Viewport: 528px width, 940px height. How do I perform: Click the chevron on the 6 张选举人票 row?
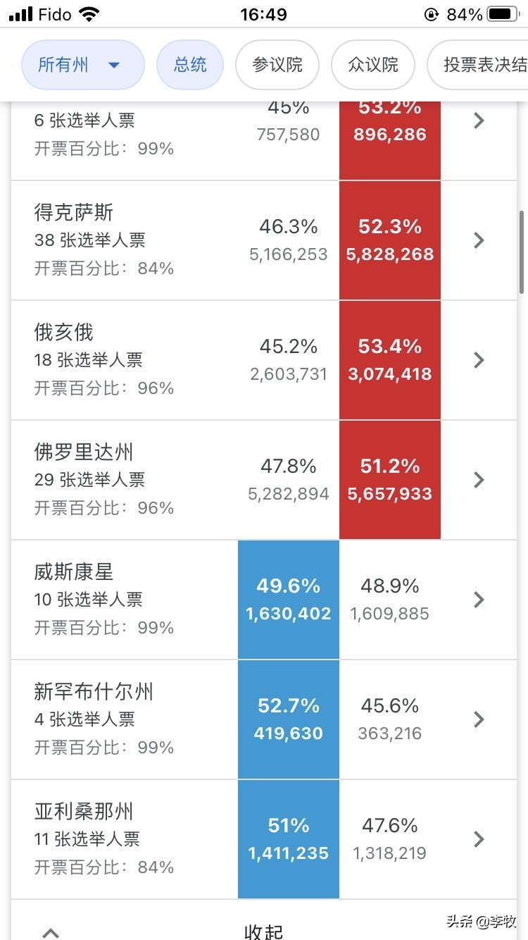point(479,120)
